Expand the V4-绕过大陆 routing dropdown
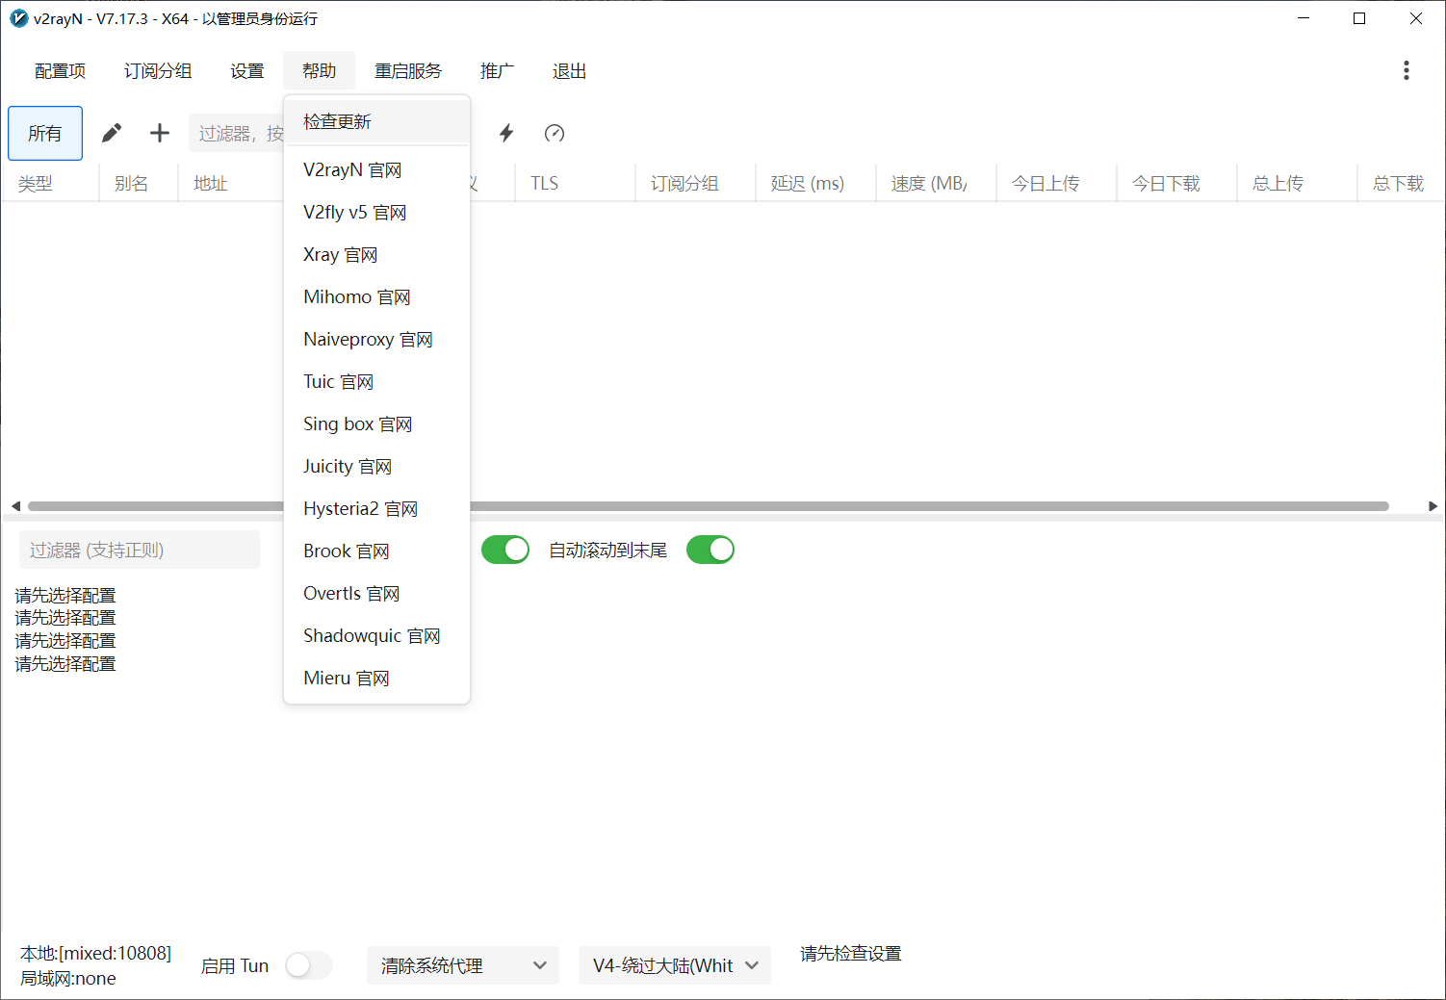This screenshot has width=1446, height=1000. click(x=674, y=965)
